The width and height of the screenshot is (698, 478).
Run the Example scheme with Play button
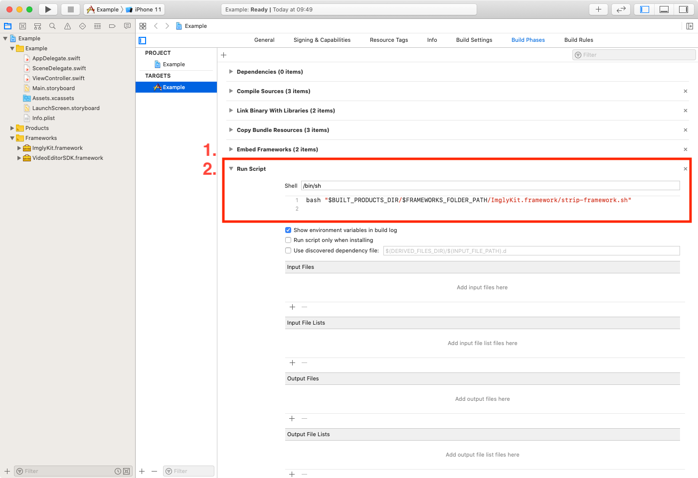point(48,9)
